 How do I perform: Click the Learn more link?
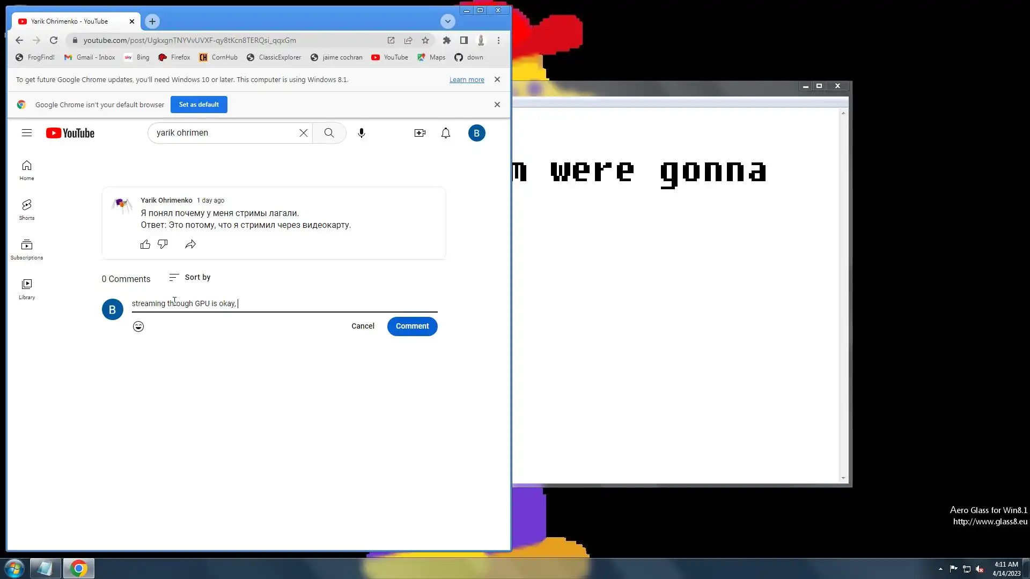467,80
